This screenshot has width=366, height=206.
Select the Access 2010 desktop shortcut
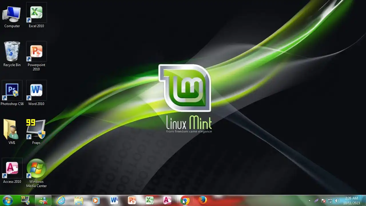12,171
